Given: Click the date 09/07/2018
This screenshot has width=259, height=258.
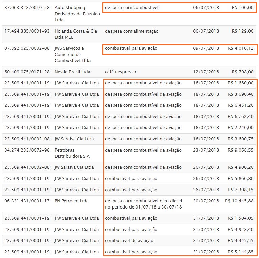Looking at the screenshot, I should coord(206,48).
